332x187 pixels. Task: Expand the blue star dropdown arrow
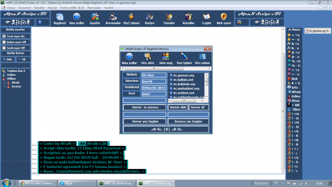[46, 21]
